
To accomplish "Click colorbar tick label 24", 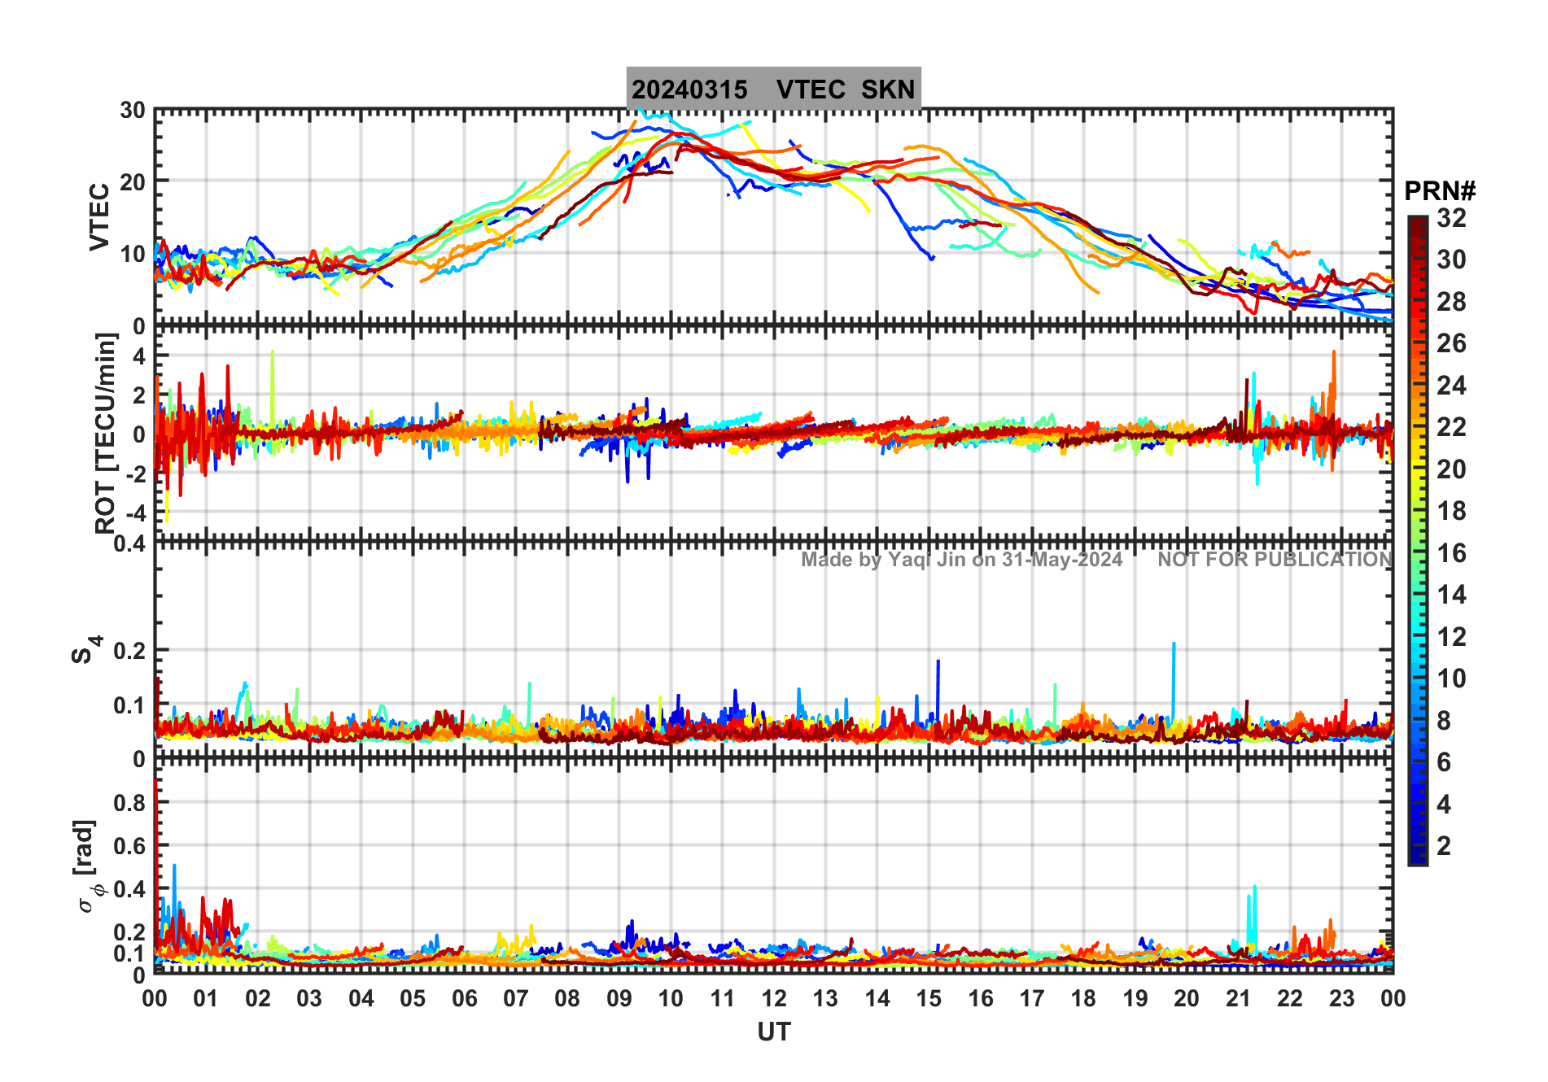I will [1451, 386].
